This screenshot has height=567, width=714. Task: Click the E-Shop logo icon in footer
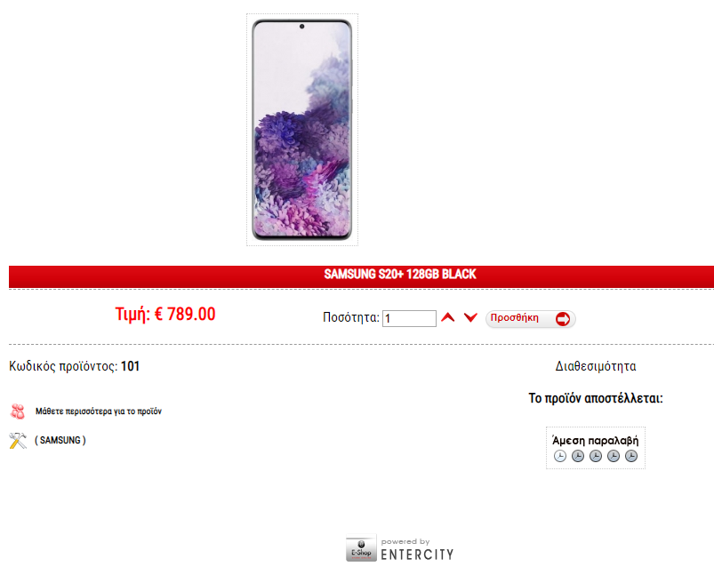point(361,547)
